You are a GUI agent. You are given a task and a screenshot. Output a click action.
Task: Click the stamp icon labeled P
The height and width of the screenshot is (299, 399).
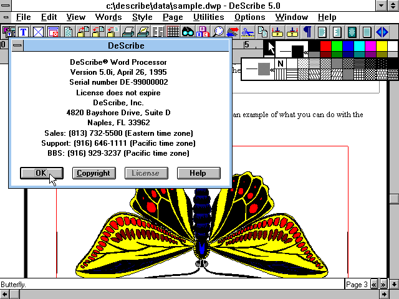[277, 32]
